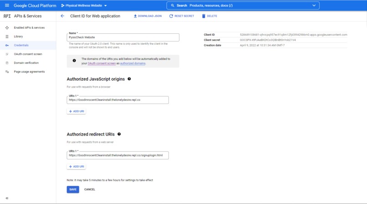The image size is (367, 204).
Task: Open the Physical Wellness Website project picker
Action: tap(84, 5)
